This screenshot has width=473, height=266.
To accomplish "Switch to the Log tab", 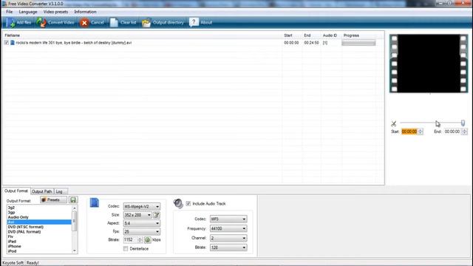I will [x=59, y=191].
